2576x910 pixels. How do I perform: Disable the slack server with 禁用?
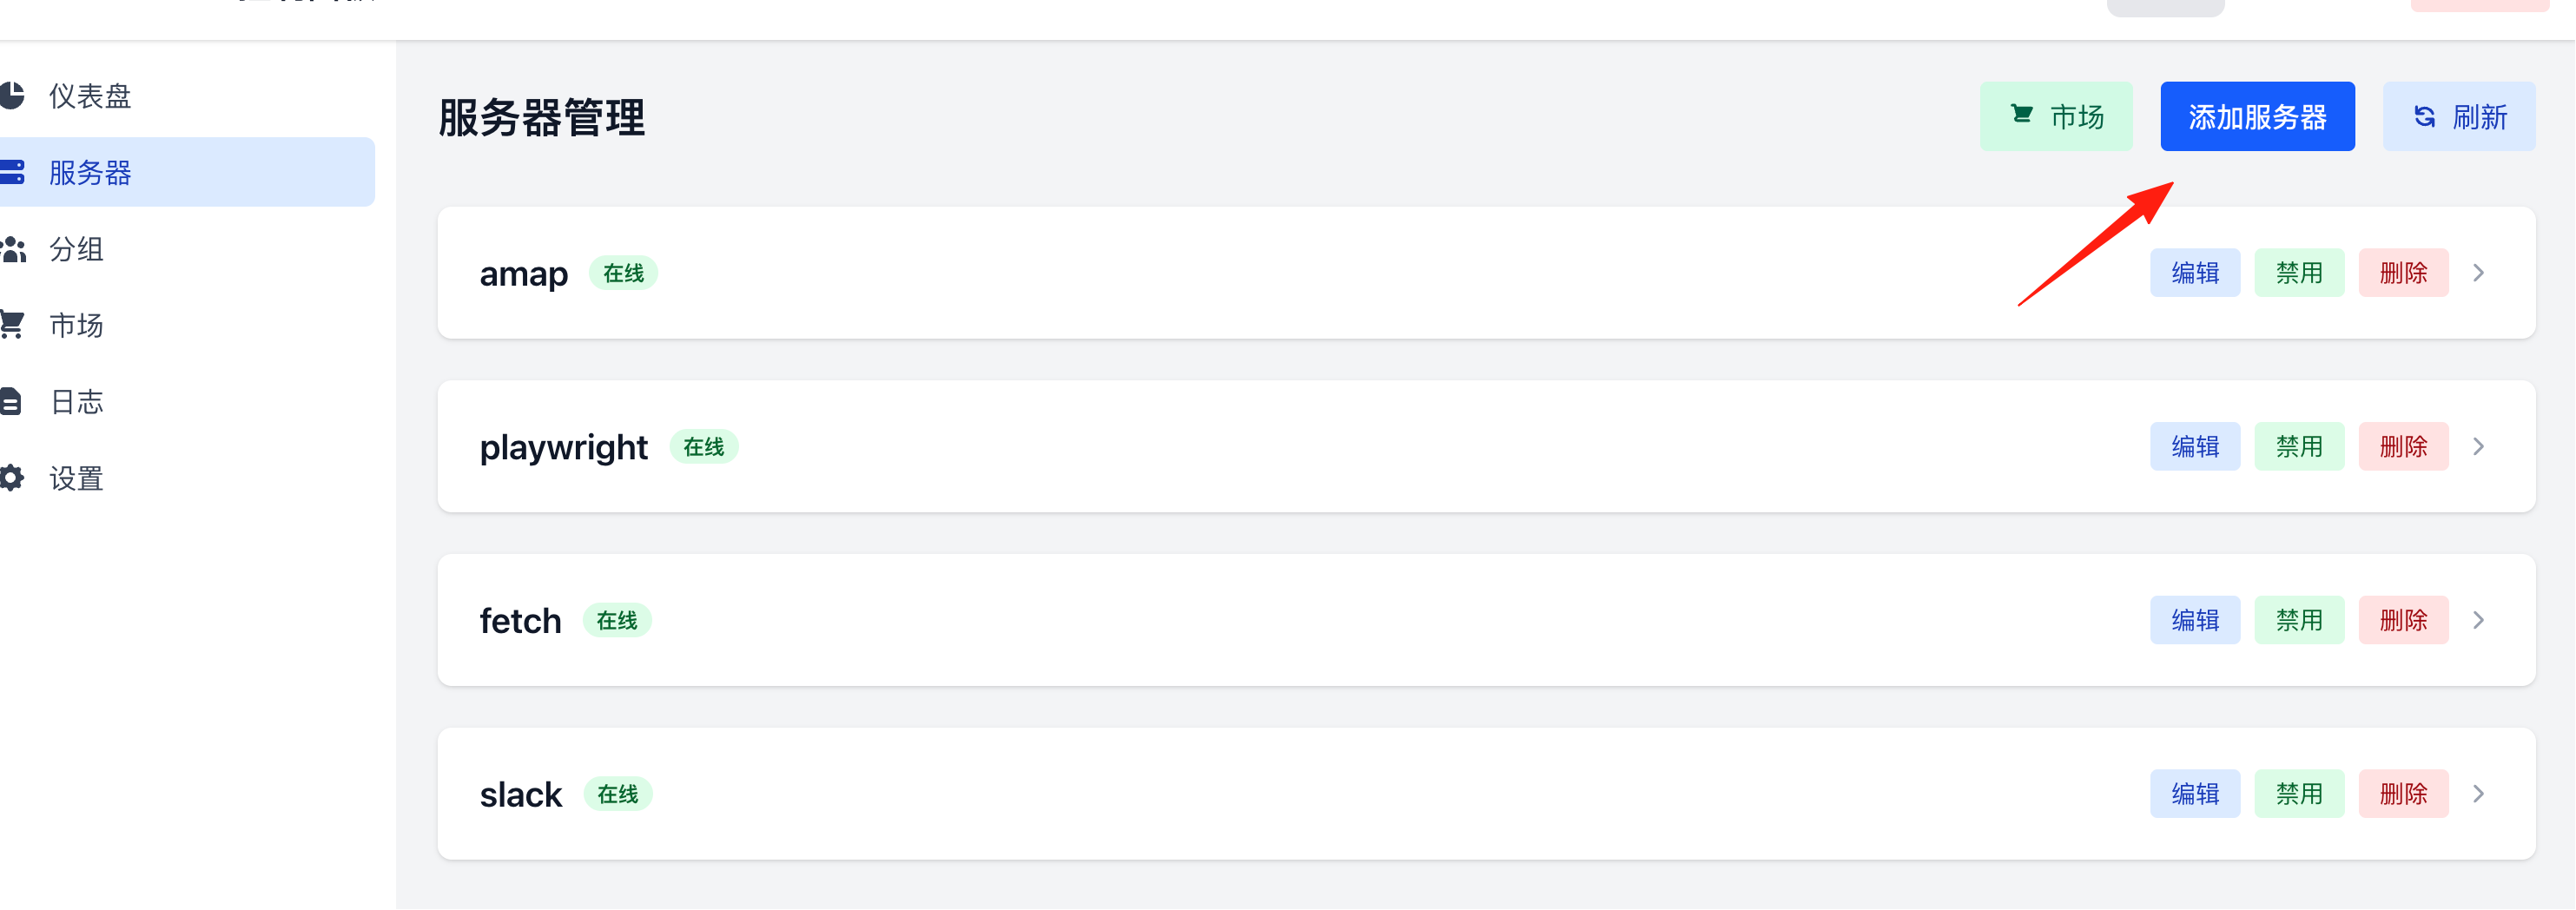click(2299, 794)
